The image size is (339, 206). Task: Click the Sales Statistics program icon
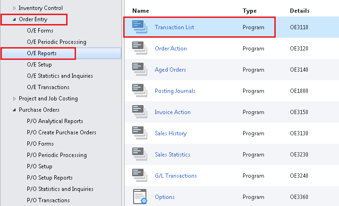pyautogui.click(x=139, y=154)
